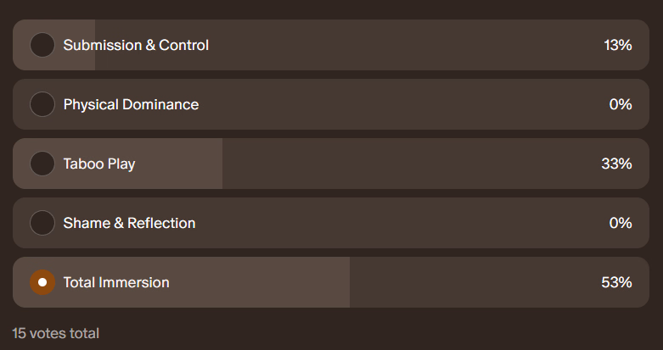Image resolution: width=663 pixels, height=350 pixels.
Task: Click the "Submission & Control" option label
Action: click(136, 45)
